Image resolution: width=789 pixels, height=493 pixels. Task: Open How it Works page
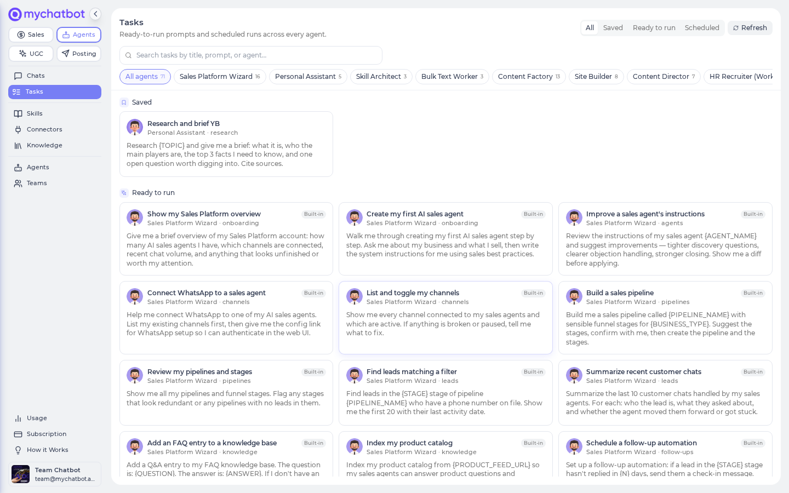click(55, 450)
